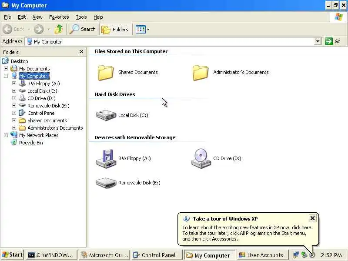
Task: Select CD Drive (D:) tree icon
Action: pos(22,98)
